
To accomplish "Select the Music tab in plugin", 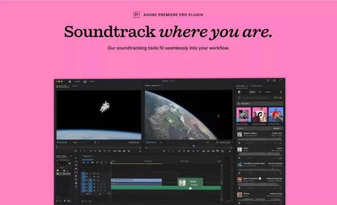I will pos(252,92).
